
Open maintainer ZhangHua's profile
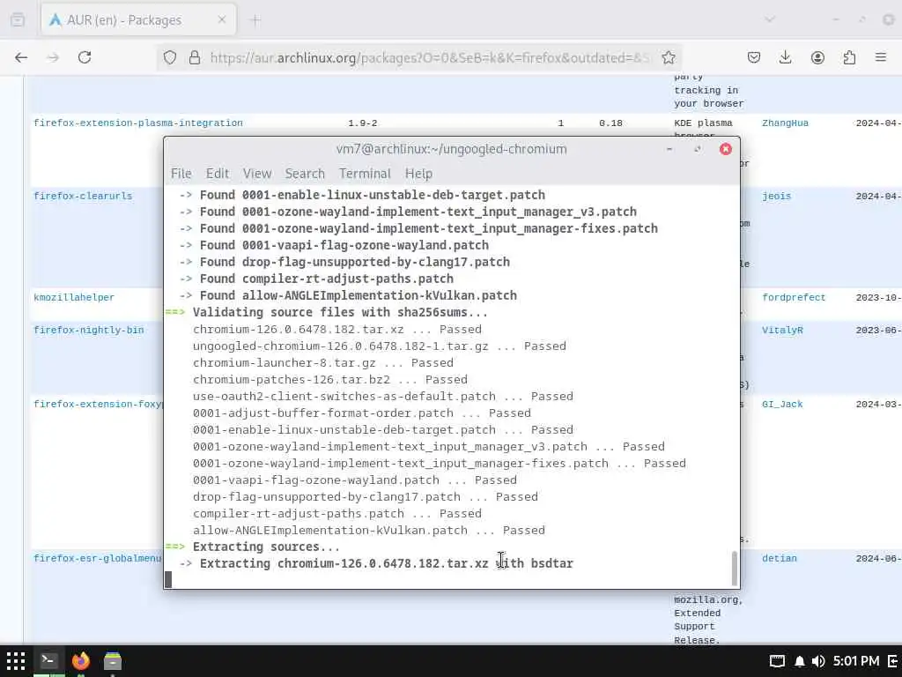[785, 123]
